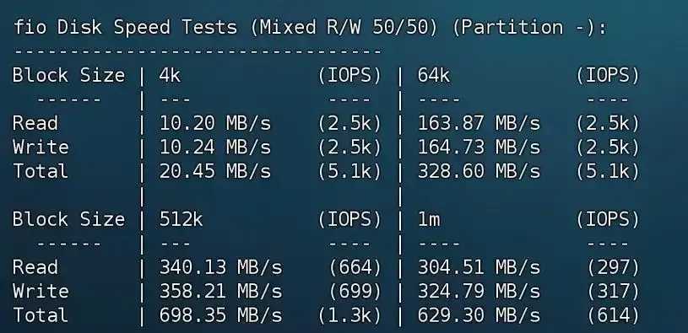The height and width of the screenshot is (333, 688).
Task: Click the (614) IOPS total figure
Action: 614,315
